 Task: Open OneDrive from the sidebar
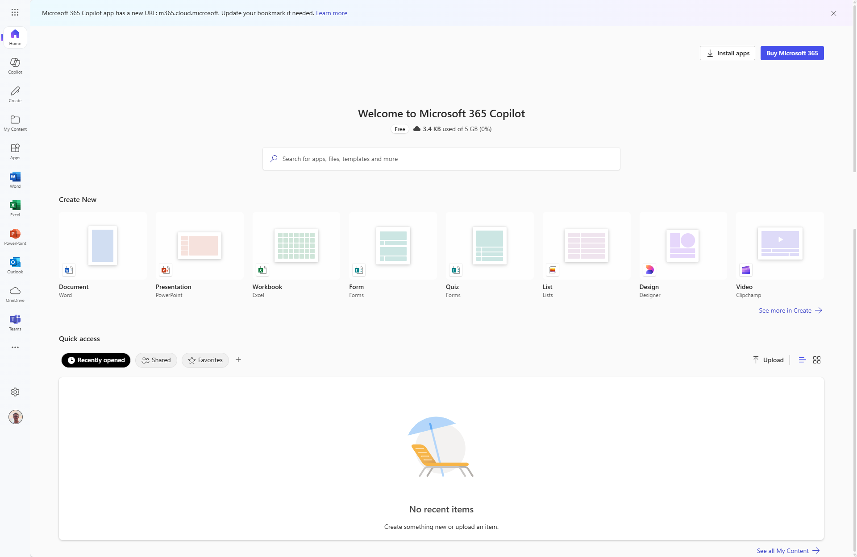pyautogui.click(x=15, y=294)
